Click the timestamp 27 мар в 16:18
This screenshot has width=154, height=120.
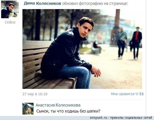coord(35,94)
